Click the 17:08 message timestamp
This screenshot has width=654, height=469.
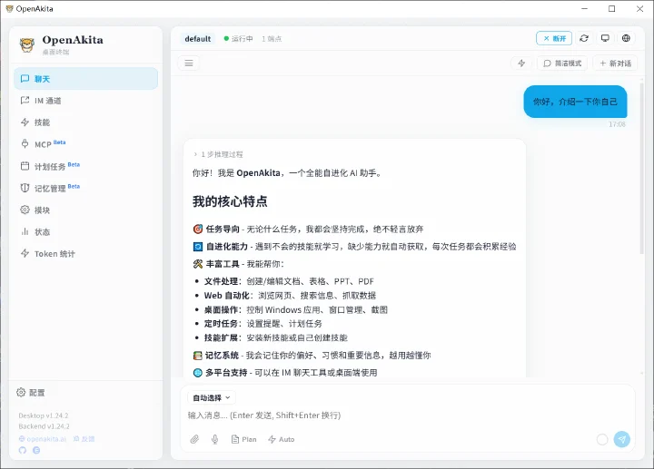617,124
